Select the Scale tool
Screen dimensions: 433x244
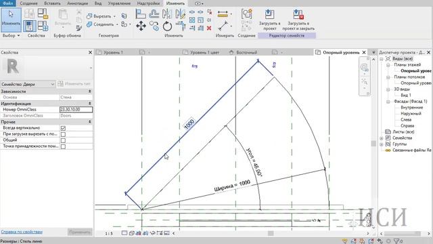click(200, 20)
